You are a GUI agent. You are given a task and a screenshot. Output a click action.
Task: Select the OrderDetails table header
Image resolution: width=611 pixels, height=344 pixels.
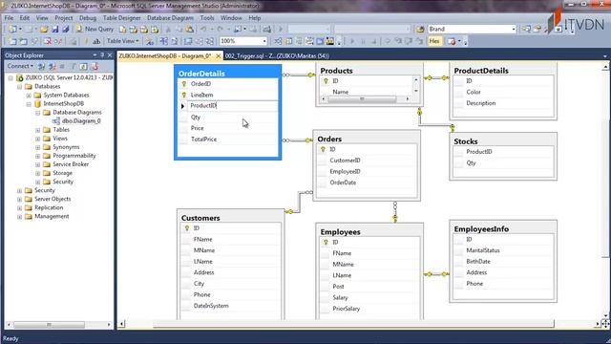(227, 74)
